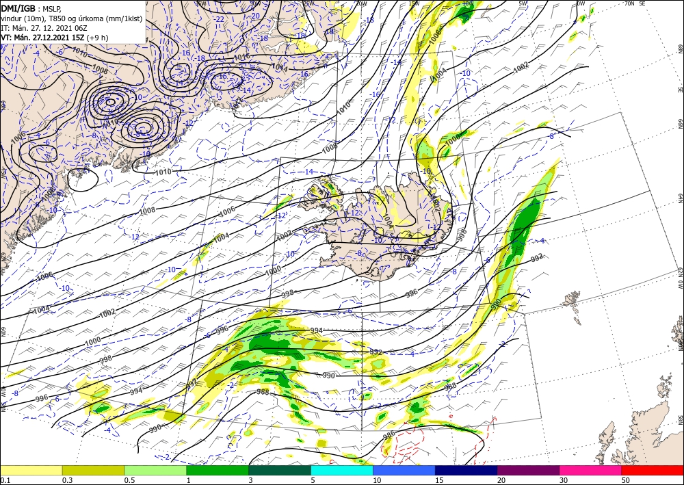Click the pink 30–50 legend color segment
Screen dimensions: 684x485
click(591, 470)
